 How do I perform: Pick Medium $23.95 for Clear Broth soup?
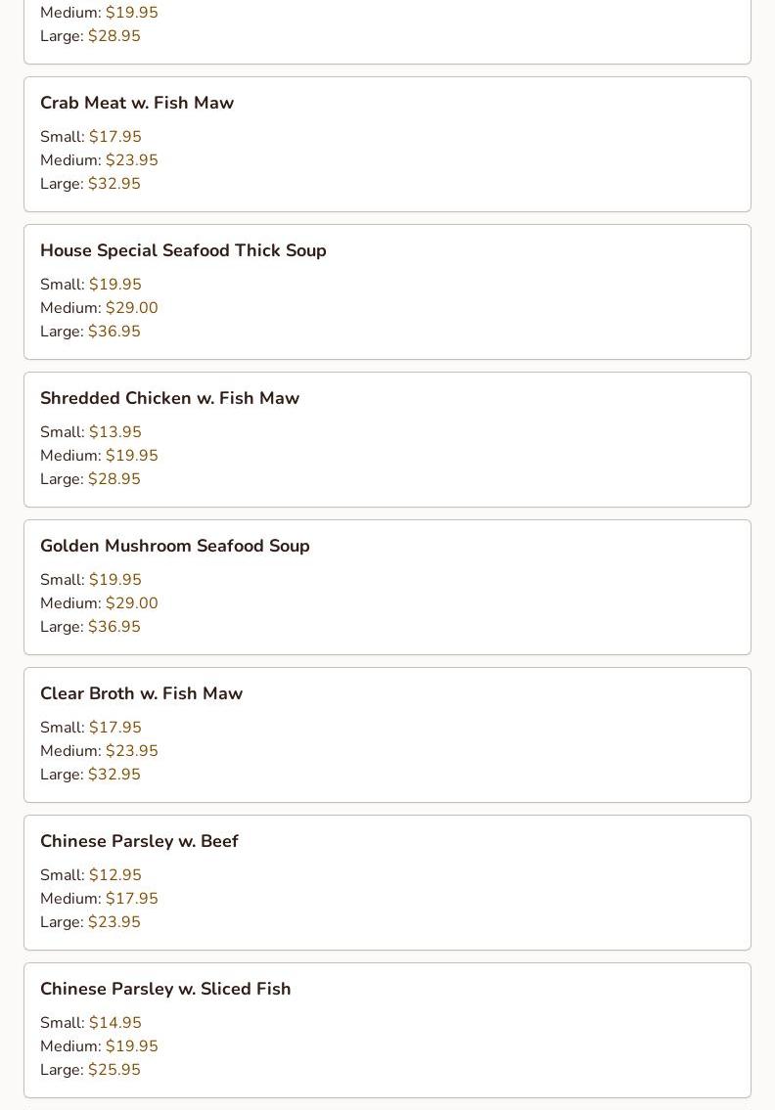click(x=99, y=751)
